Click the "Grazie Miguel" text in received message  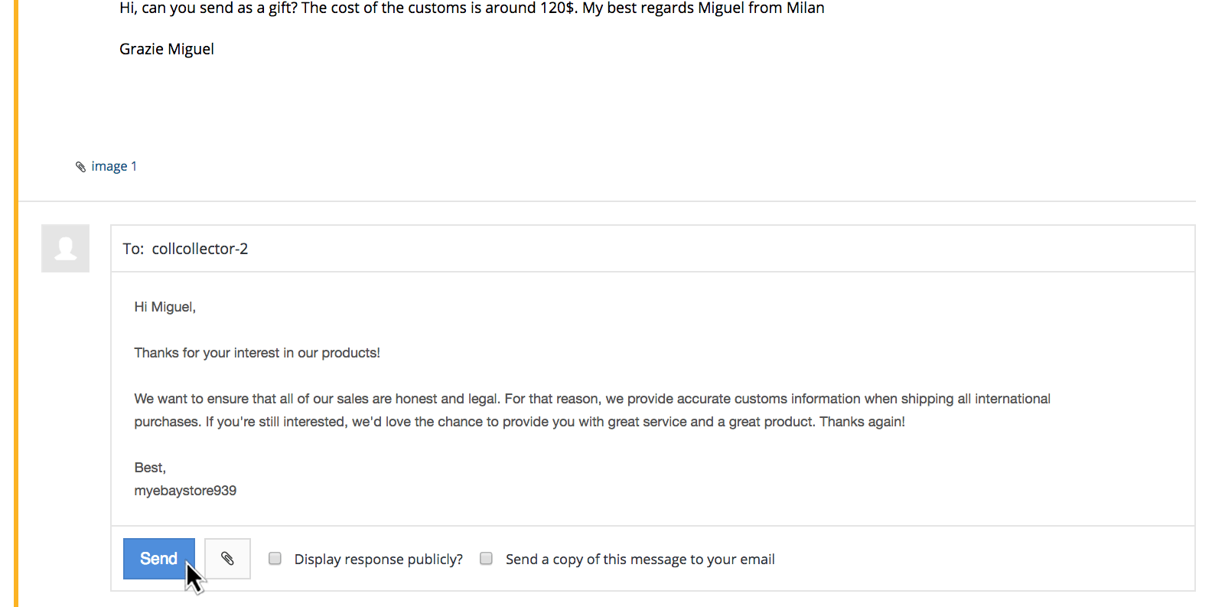(167, 49)
